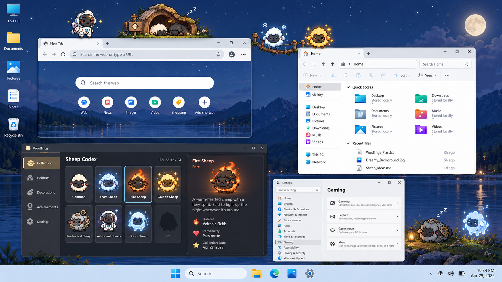Open a new browser tab
The width and height of the screenshot is (502, 282).
point(108,44)
